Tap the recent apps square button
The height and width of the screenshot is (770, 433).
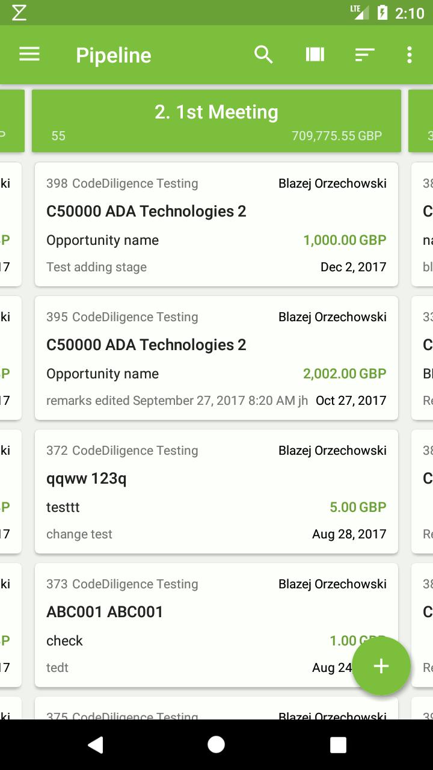pos(338,745)
